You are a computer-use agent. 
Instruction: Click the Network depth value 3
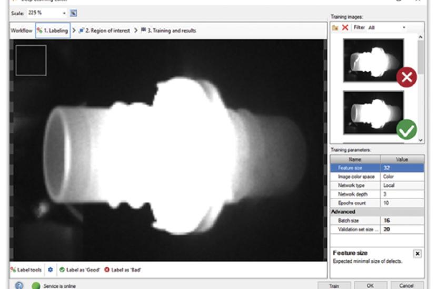[402, 194]
